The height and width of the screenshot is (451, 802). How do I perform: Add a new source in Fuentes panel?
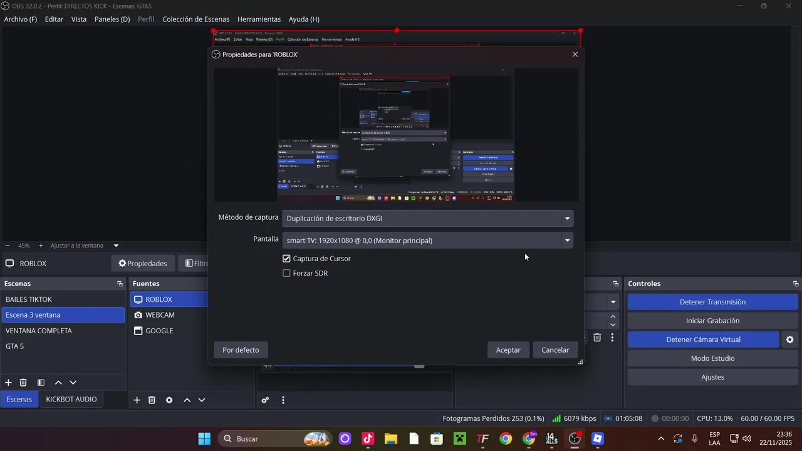[x=137, y=400]
